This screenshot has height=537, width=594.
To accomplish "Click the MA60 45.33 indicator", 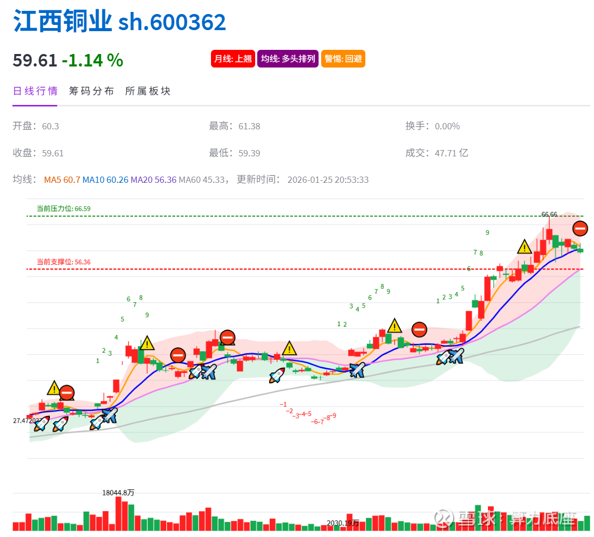I will [202, 180].
